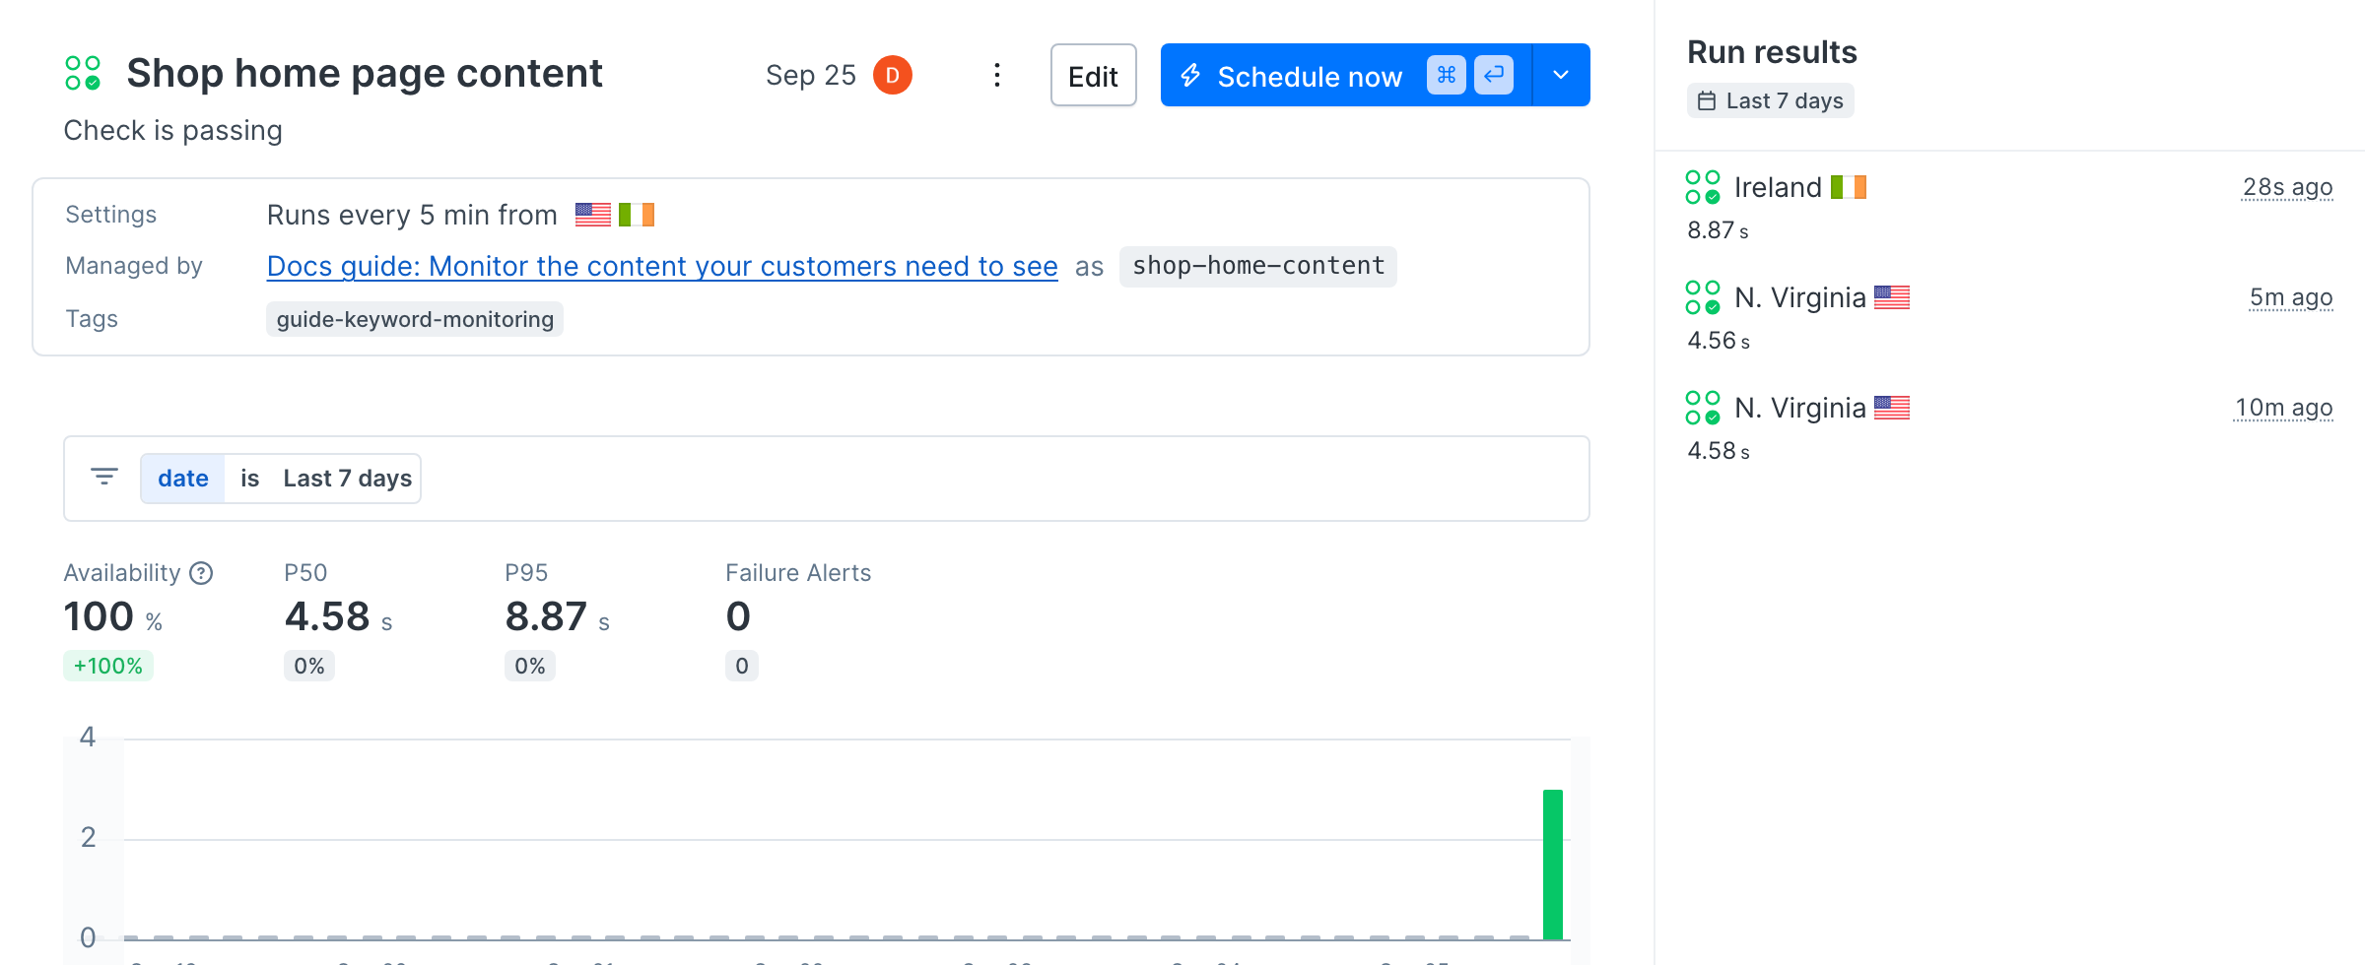Click US flag of 10m ago run
This screenshot has height=965, width=2365.
pos(1892,408)
